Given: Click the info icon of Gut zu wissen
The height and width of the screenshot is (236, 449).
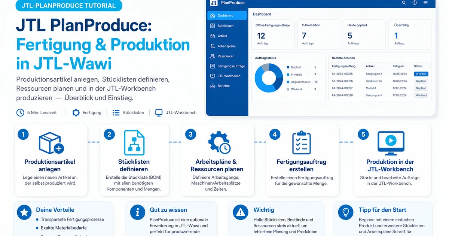Looking at the screenshot, I should [x=137, y=212].
